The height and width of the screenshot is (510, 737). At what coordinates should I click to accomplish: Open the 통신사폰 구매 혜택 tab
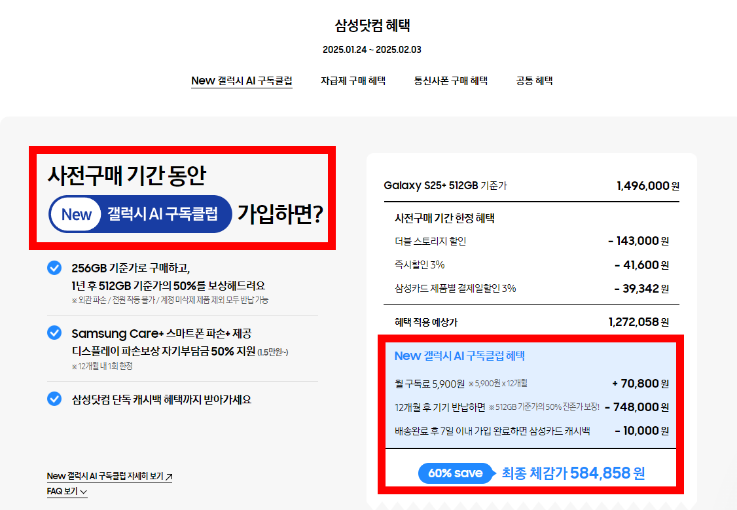pyautogui.click(x=451, y=81)
